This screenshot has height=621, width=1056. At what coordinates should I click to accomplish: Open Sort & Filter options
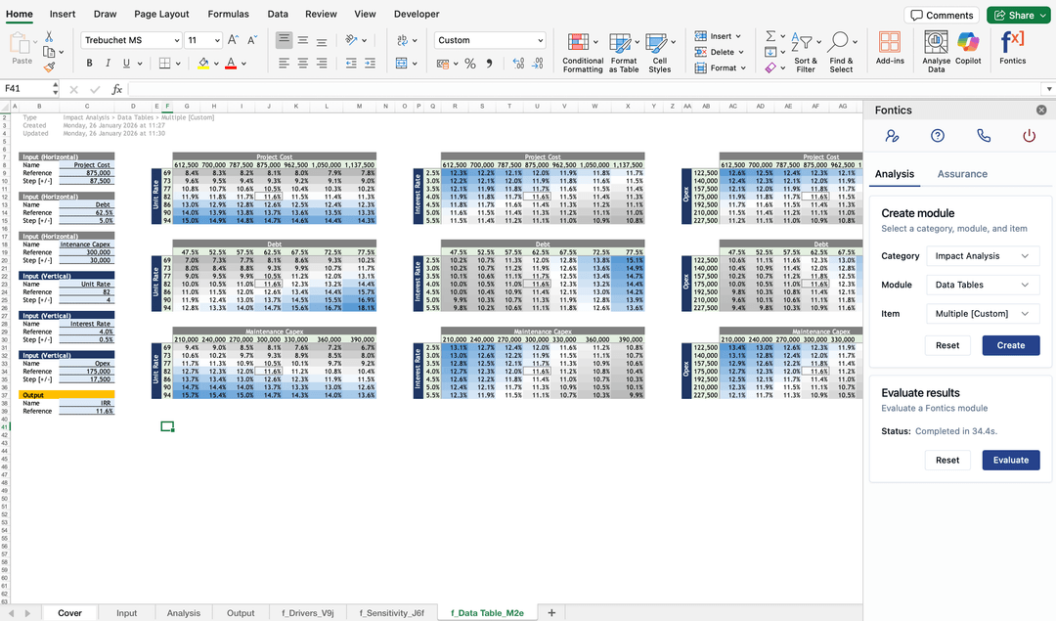(806, 53)
